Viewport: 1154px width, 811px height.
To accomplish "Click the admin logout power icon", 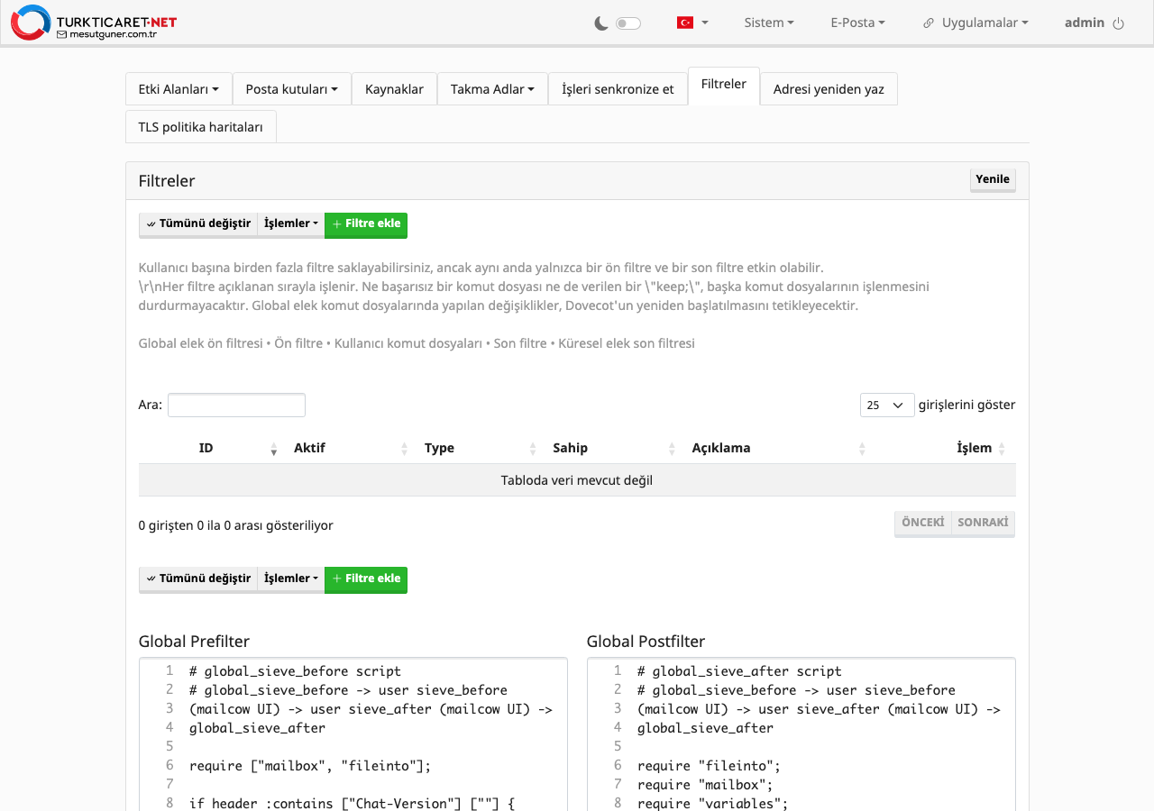I will click(x=1119, y=23).
